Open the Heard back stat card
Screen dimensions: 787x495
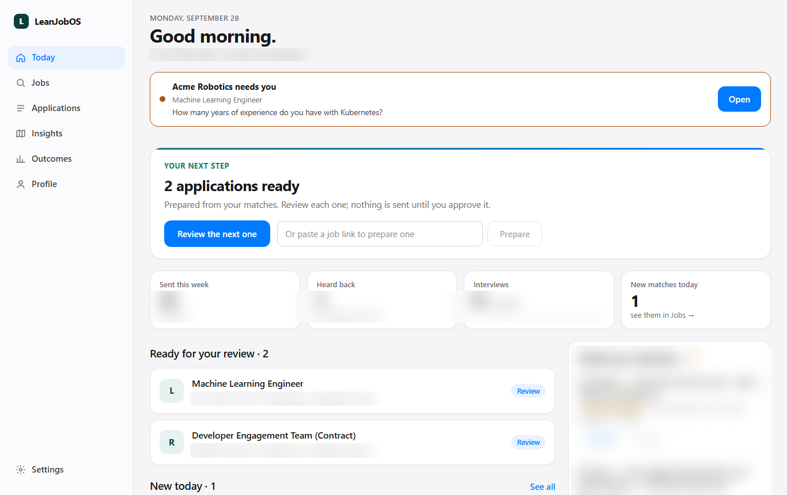[x=382, y=300]
